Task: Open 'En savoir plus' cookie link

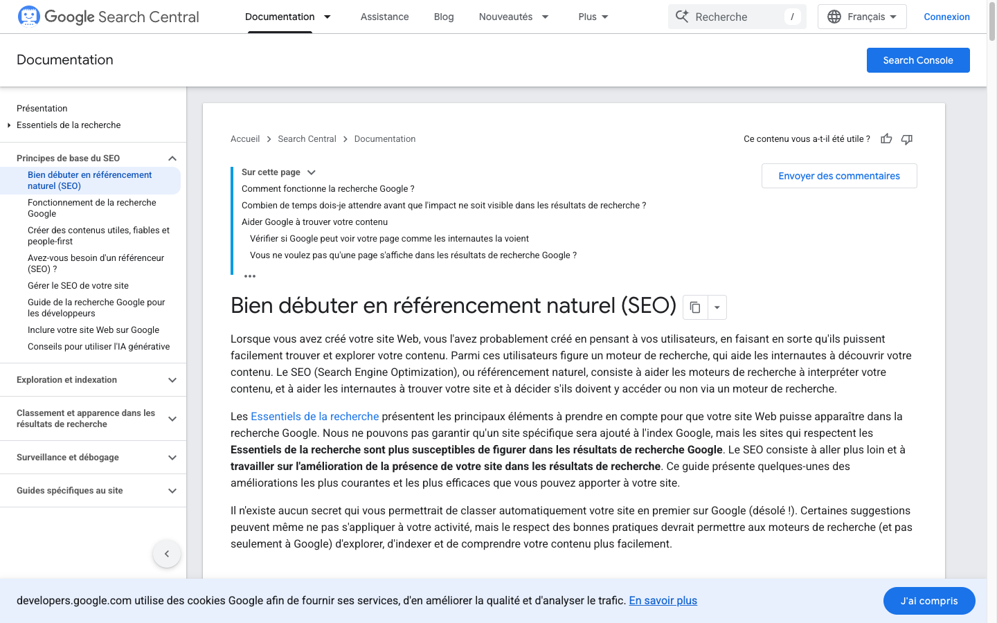Action: (663, 601)
